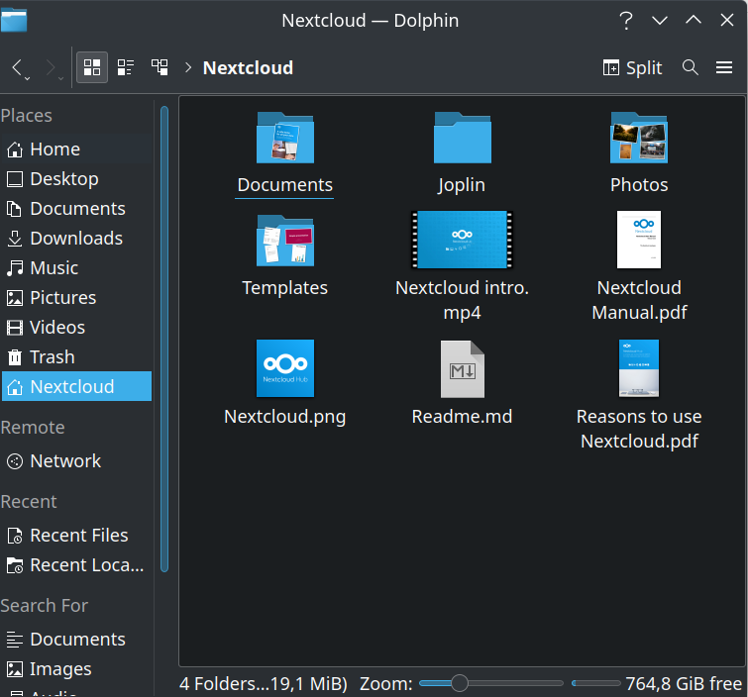Switch to Details tree view mode
The image size is (748, 697).
[160, 67]
